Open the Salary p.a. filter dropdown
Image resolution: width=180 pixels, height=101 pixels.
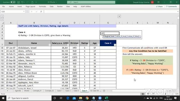[x=68, y=45]
